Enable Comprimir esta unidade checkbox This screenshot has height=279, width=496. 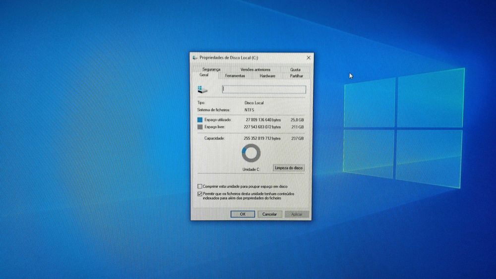pyautogui.click(x=200, y=186)
